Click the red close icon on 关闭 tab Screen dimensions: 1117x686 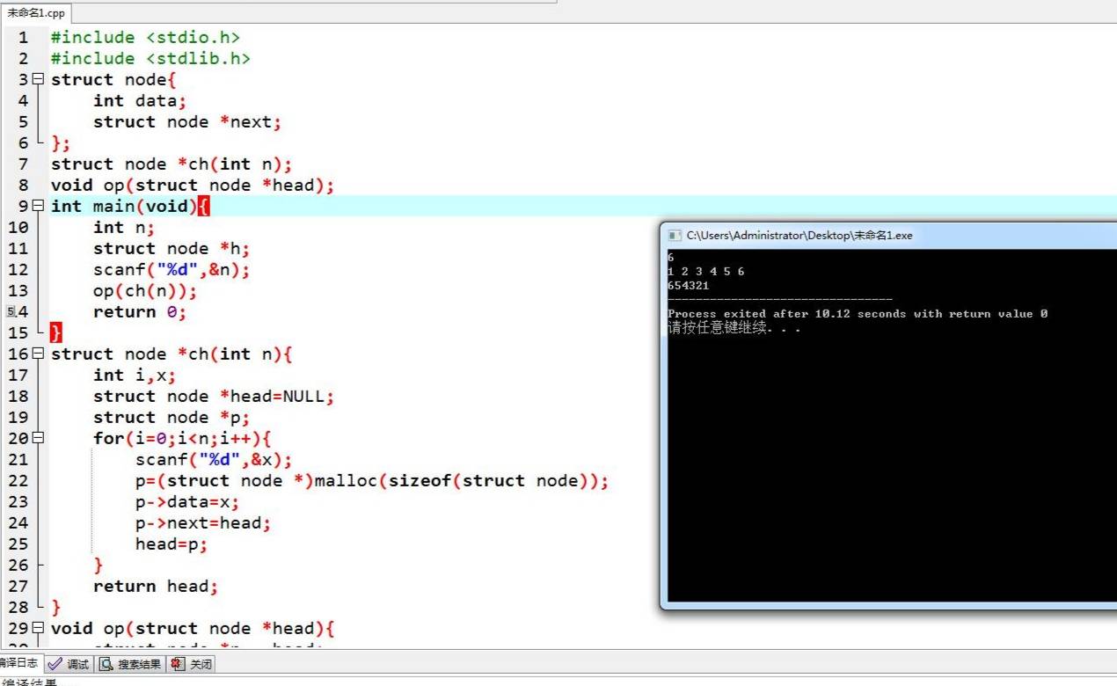pyautogui.click(x=178, y=664)
